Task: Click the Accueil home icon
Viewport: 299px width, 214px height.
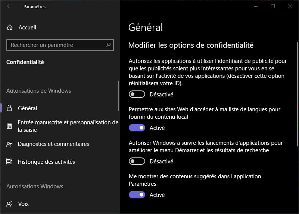Action: (10, 28)
